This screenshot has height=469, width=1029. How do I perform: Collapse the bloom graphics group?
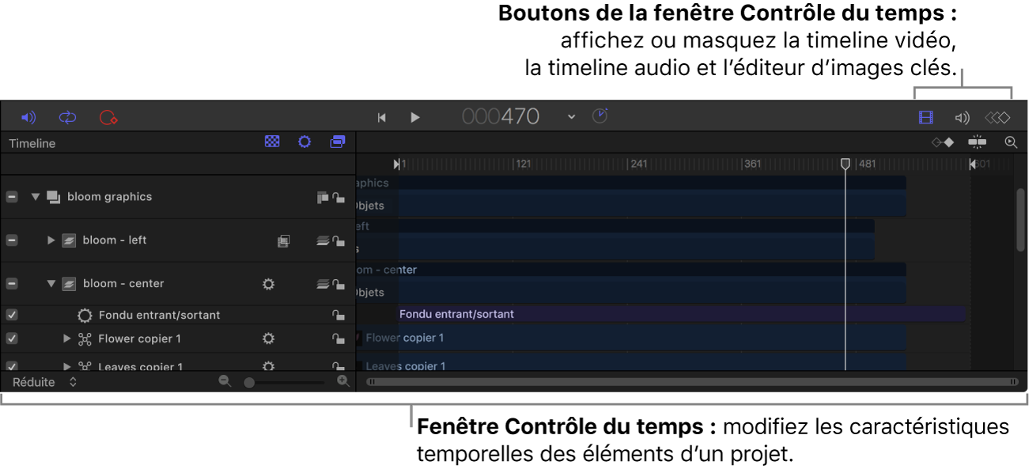pos(35,196)
